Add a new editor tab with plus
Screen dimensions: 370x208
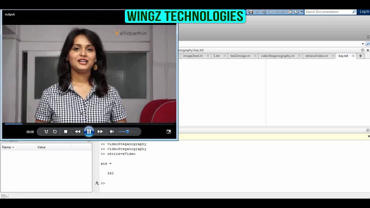(x=360, y=56)
